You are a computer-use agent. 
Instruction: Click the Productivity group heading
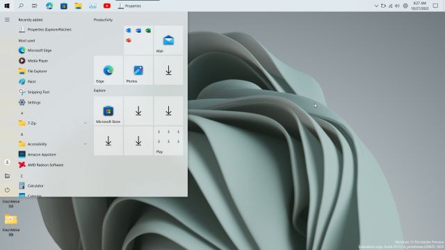[103, 20]
